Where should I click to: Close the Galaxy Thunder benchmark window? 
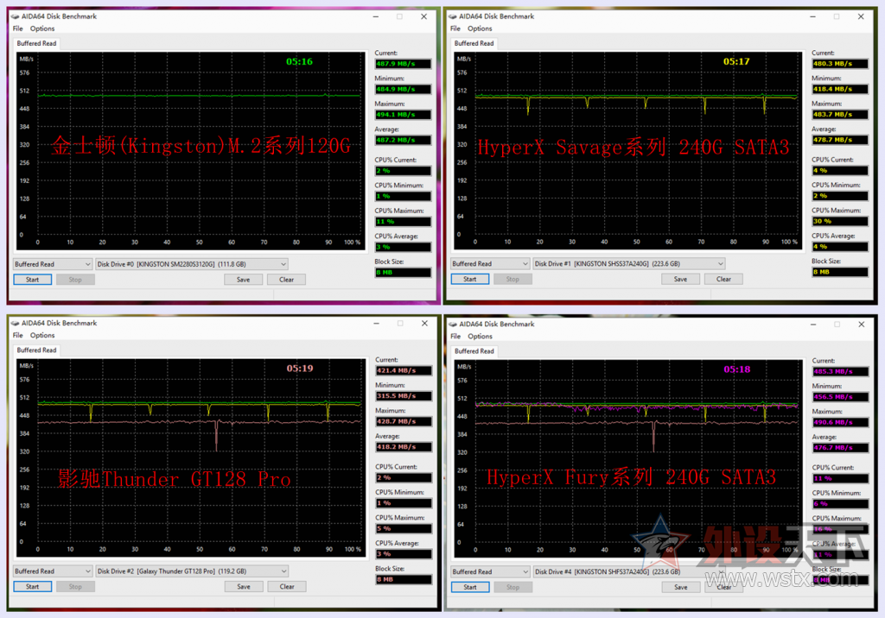(x=424, y=323)
